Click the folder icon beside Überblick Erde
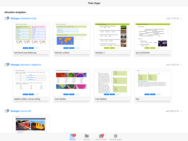This screenshot has height=141, width=188. 7,18
